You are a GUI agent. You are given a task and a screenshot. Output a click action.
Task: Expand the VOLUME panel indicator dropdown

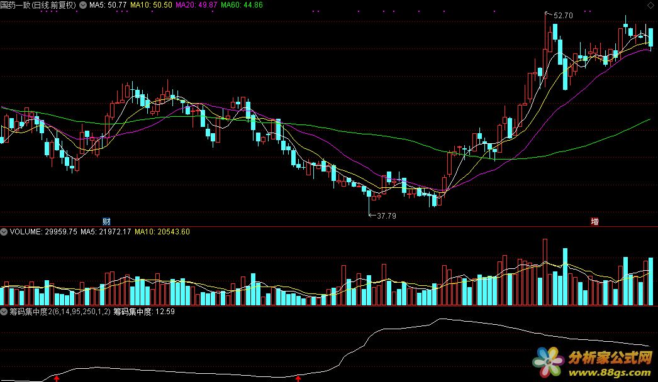4,231
